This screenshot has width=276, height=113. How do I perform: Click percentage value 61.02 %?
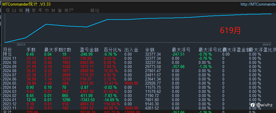pos(111,92)
